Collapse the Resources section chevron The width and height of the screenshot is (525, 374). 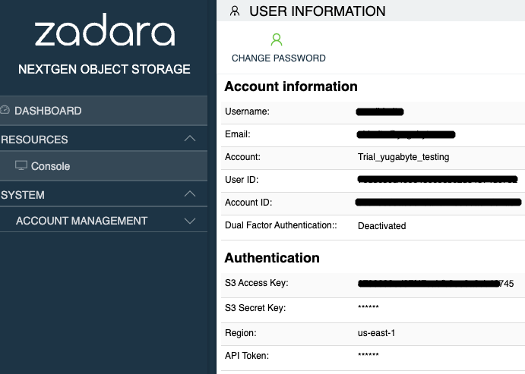(190, 138)
